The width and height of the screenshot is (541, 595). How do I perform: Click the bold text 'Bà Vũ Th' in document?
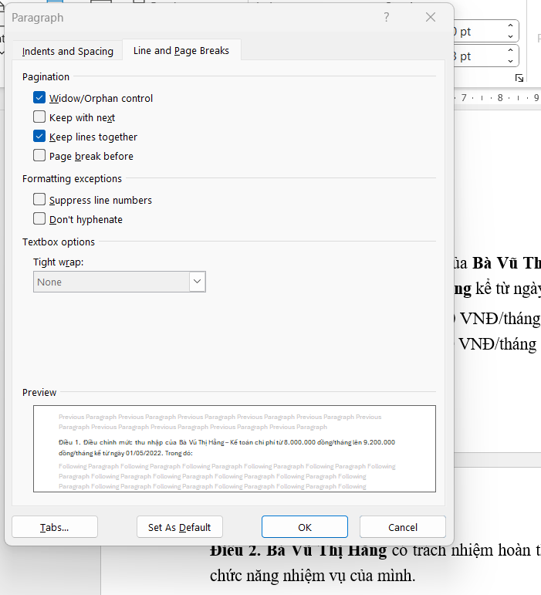[x=506, y=263]
